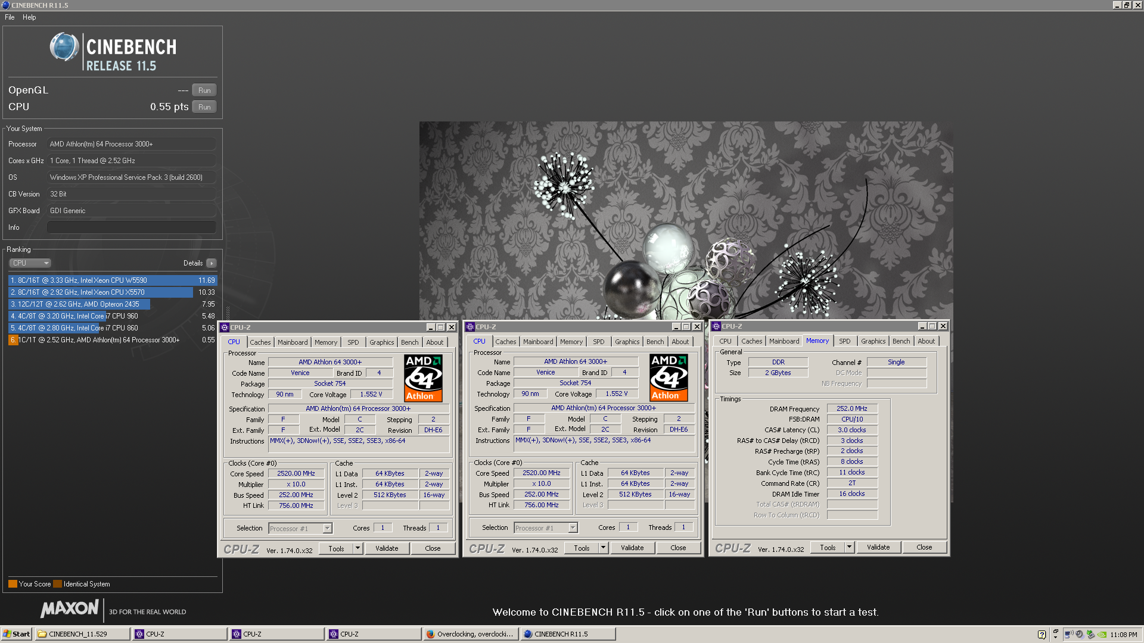Image resolution: width=1144 pixels, height=643 pixels.
Task: Click Close button in left CPU-Z window
Action: tap(433, 548)
